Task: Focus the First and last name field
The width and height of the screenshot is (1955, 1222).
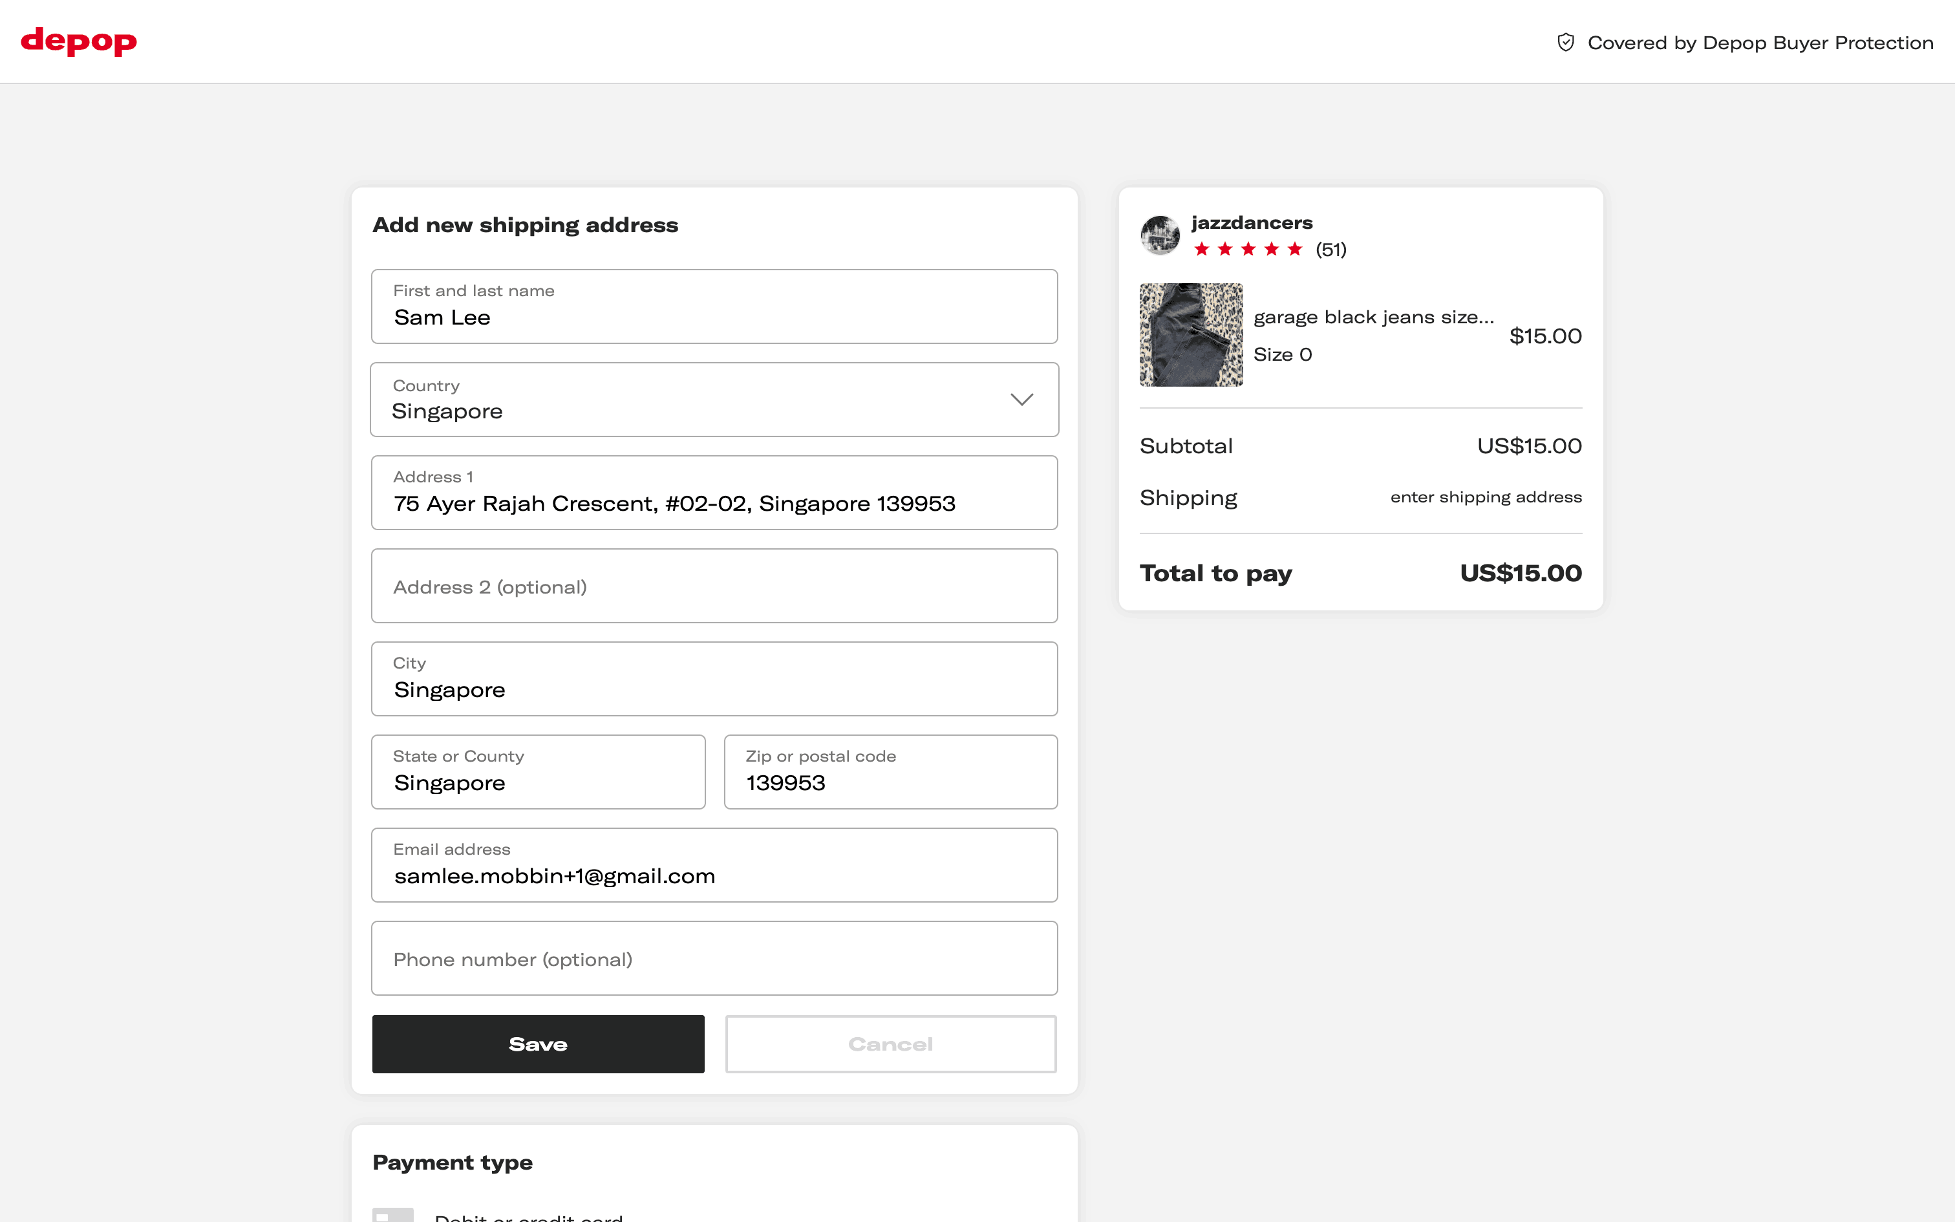Action: (714, 308)
